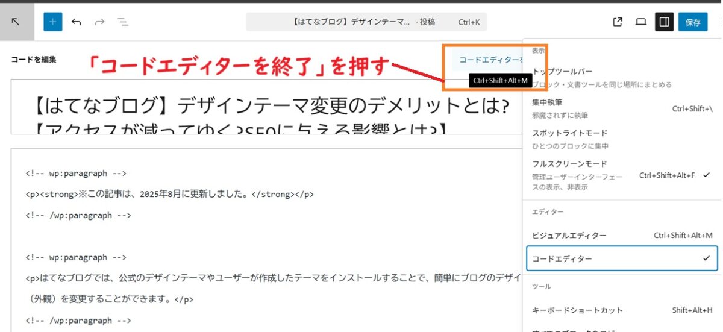Switch to ビジュアルエディター

622,235
